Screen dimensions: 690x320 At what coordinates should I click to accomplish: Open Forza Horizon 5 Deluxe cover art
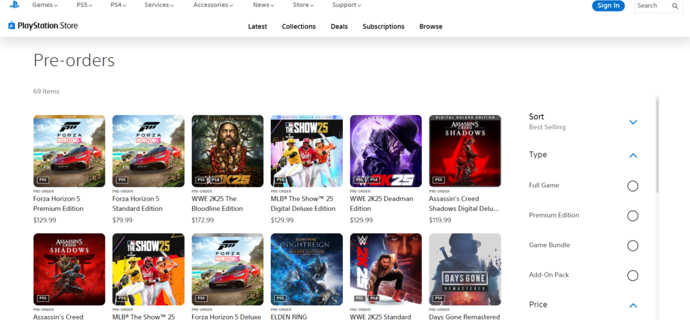click(x=228, y=269)
